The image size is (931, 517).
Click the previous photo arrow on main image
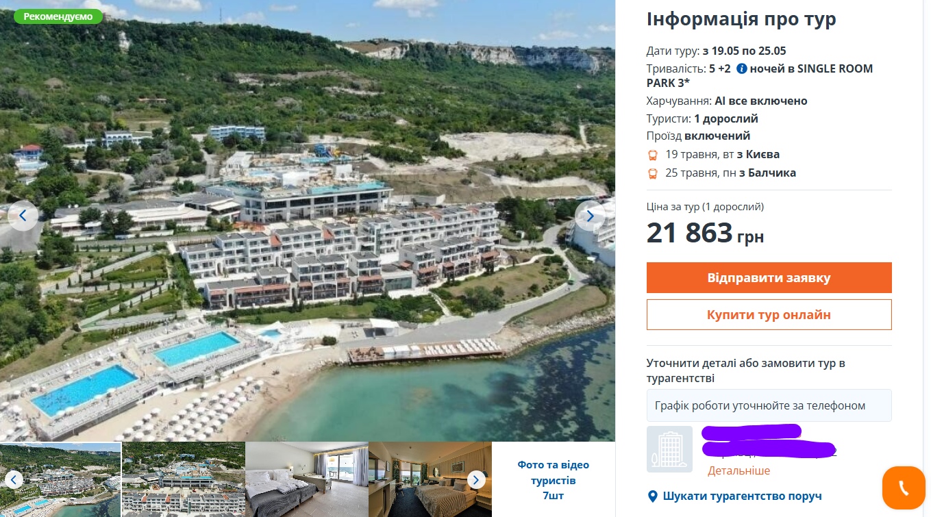[x=23, y=216]
